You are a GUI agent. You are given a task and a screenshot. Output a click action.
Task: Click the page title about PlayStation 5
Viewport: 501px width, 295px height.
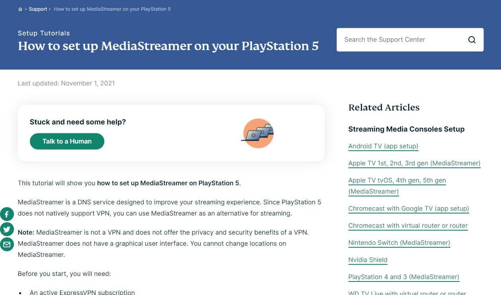[x=168, y=46]
